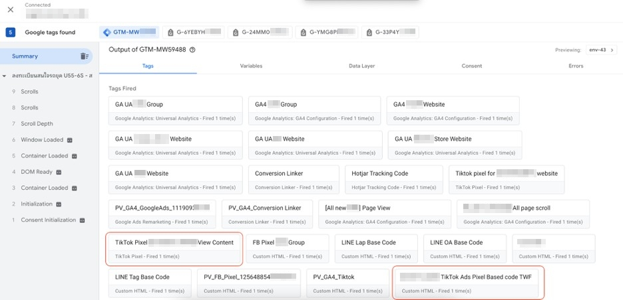Switch to the Data Layer tab
623x300 pixels.
click(361, 66)
